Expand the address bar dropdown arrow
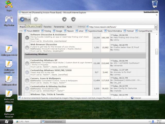Image resolution: width=165 pixels, height=124 pixels. coord(156,27)
